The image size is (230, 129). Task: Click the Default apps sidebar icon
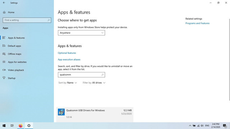pos(4,46)
